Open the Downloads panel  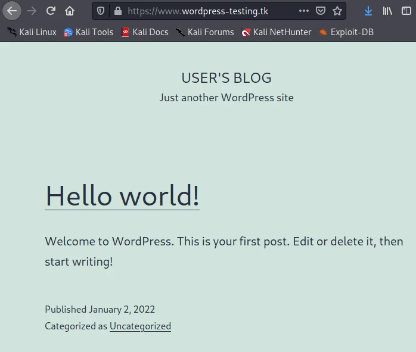click(368, 11)
